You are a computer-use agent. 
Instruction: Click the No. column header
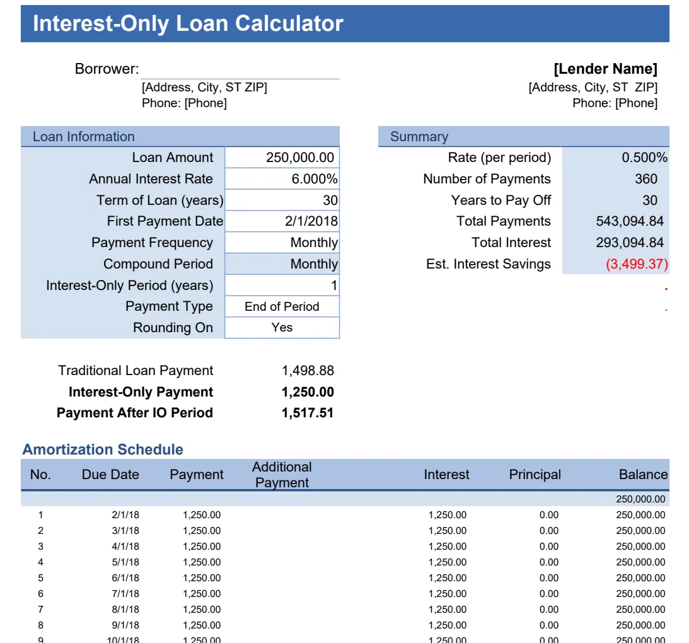40,475
